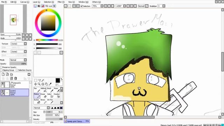Select the Bucket fill tool

[37, 101]
